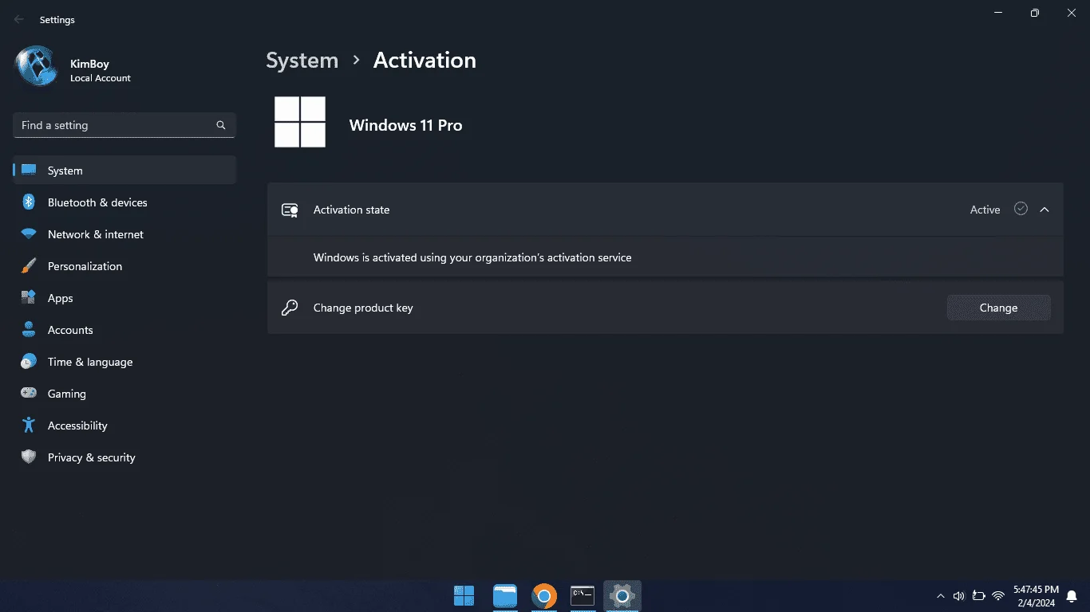Click the Activation state certificate icon

(x=290, y=210)
